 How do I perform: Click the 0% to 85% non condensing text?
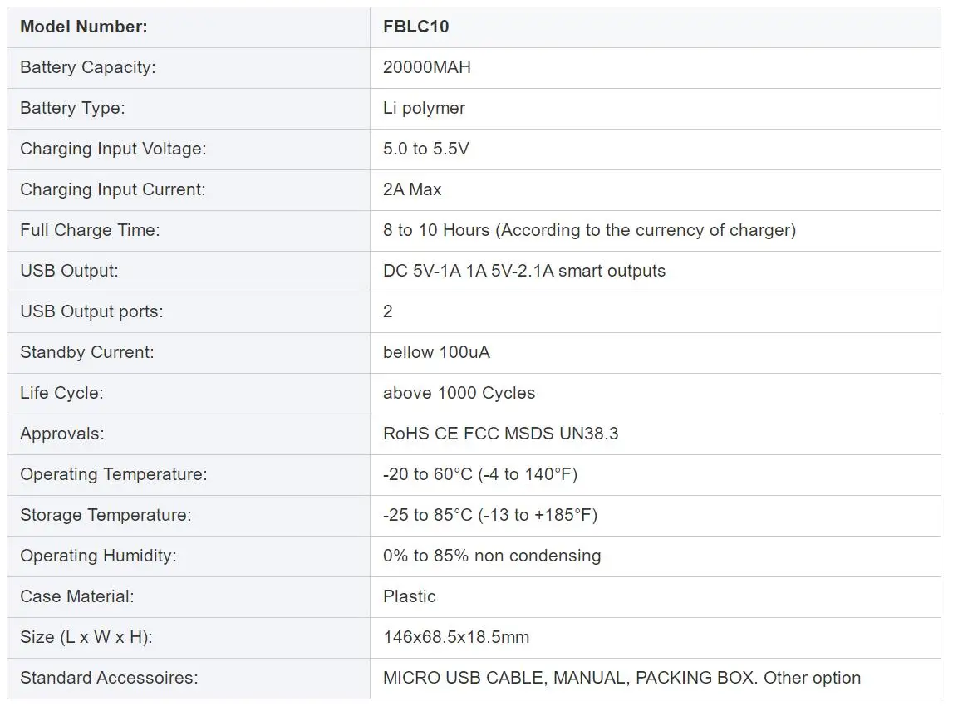coord(492,556)
